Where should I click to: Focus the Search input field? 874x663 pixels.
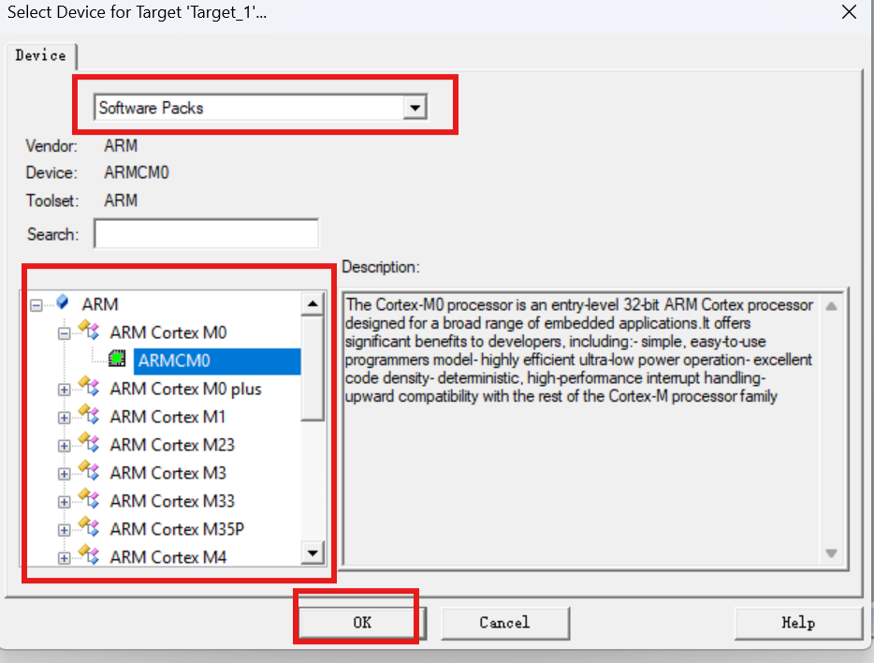(x=206, y=233)
